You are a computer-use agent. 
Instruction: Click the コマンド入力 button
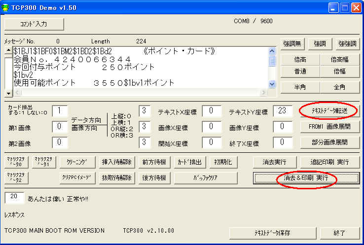(x=34, y=24)
